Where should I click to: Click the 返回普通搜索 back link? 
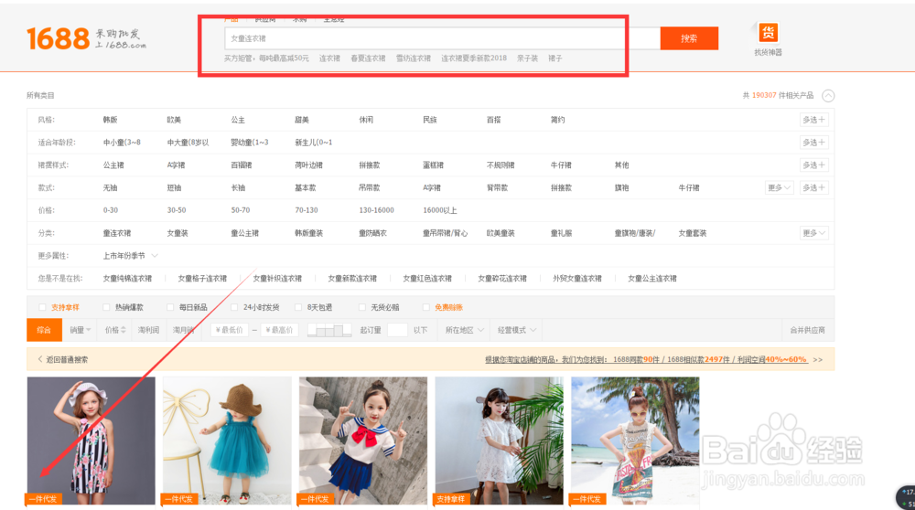tap(63, 359)
